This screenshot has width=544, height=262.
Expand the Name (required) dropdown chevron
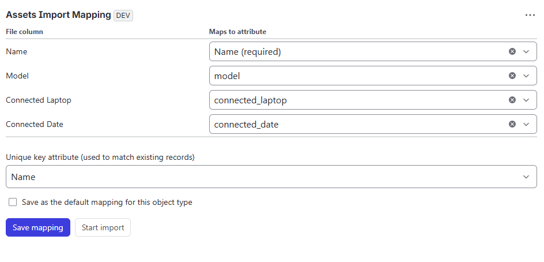526,51
